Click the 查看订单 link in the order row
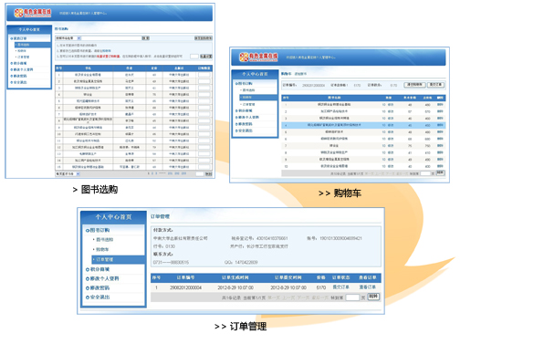 tap(368, 287)
